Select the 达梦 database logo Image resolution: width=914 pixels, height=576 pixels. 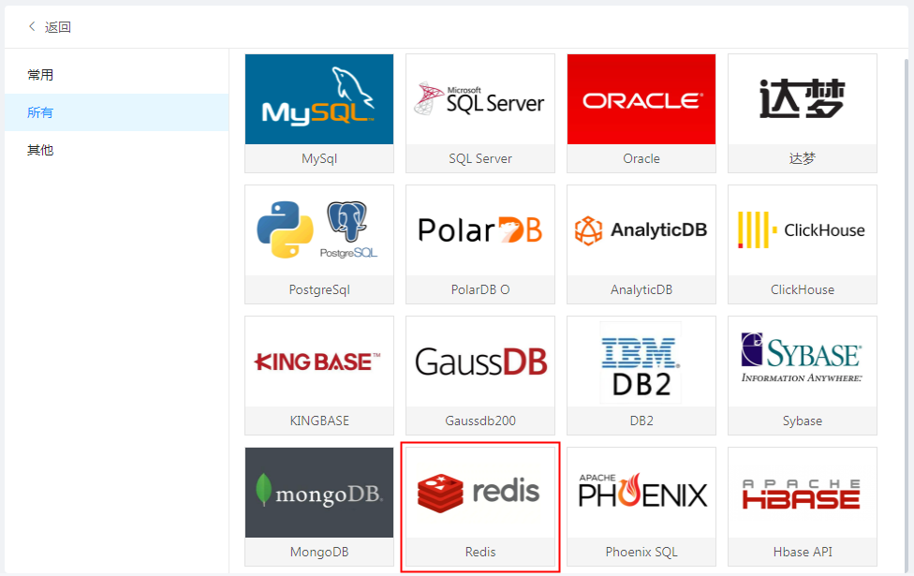tap(803, 99)
